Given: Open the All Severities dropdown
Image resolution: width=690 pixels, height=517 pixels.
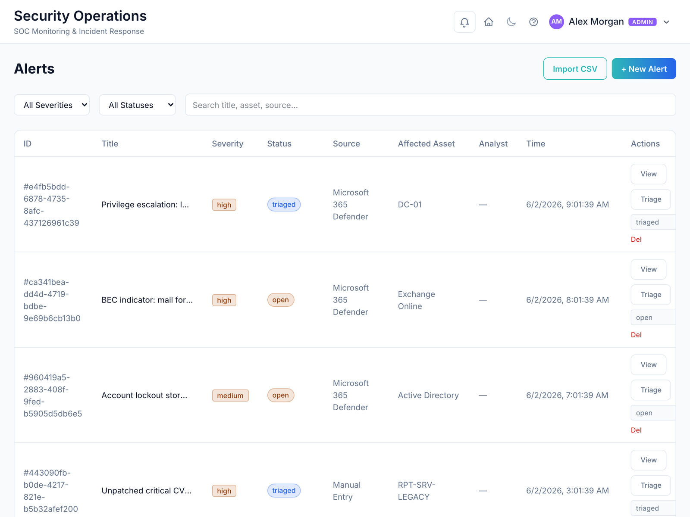Looking at the screenshot, I should [52, 105].
